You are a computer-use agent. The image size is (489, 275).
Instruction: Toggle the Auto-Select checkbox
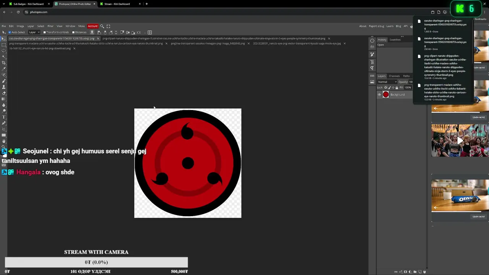pyautogui.click(x=10, y=32)
